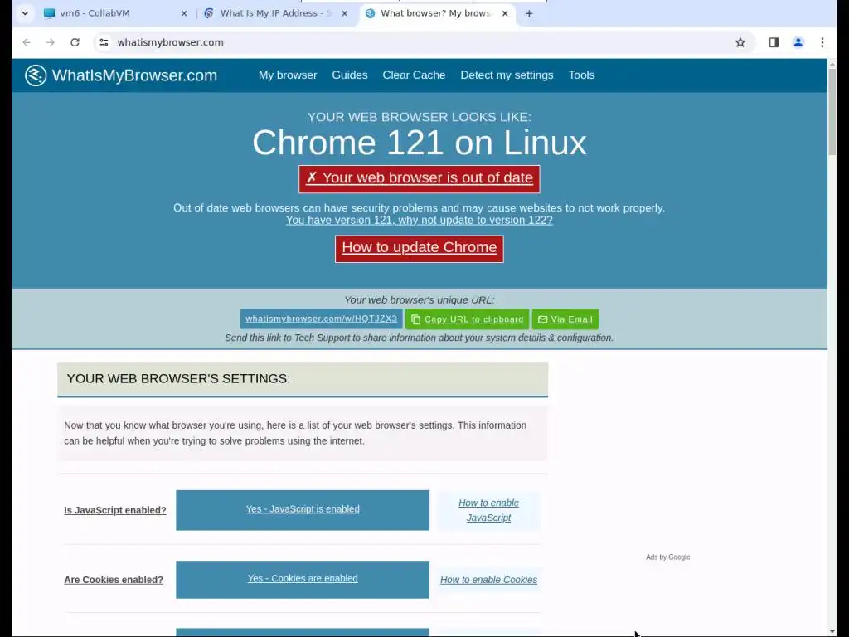Image resolution: width=849 pixels, height=637 pixels.
Task: Click Your Web Browser's Settings heading
Action: click(178, 378)
